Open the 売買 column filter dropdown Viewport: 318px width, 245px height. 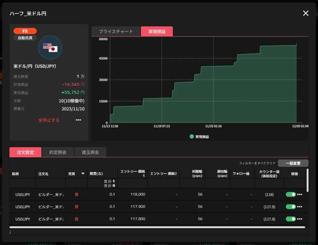83,173
